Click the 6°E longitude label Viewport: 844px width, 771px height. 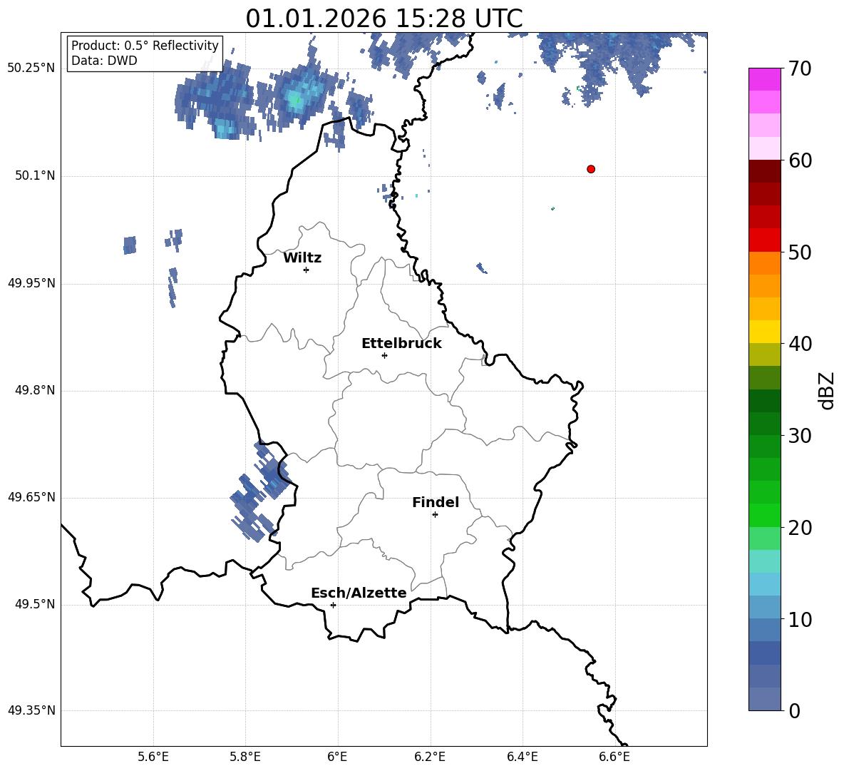click(337, 757)
